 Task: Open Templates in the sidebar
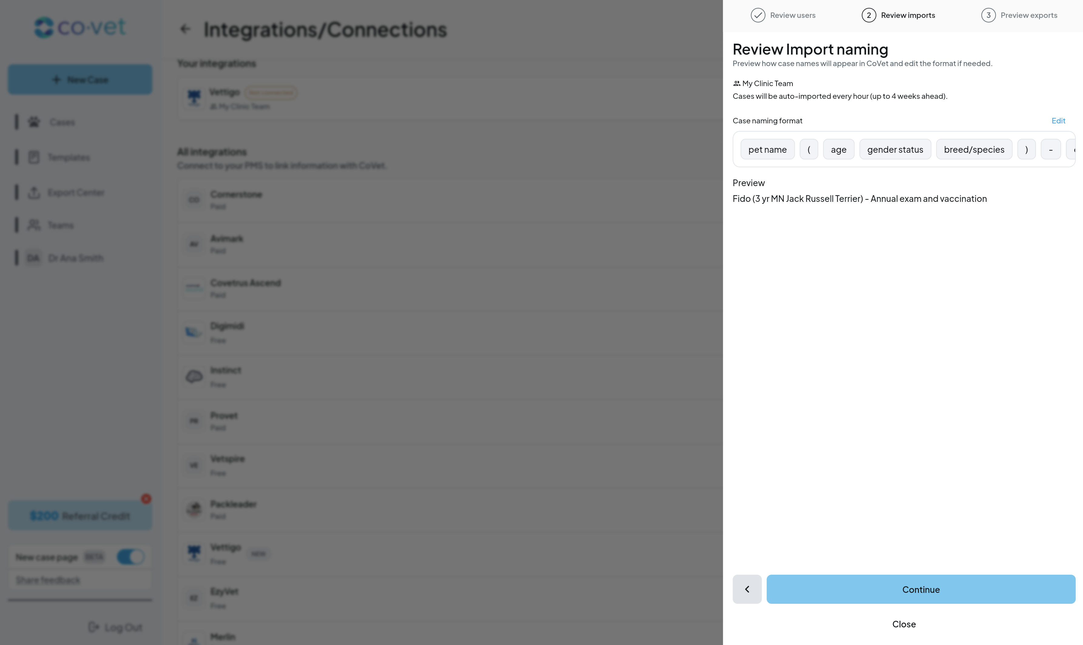pos(68,157)
